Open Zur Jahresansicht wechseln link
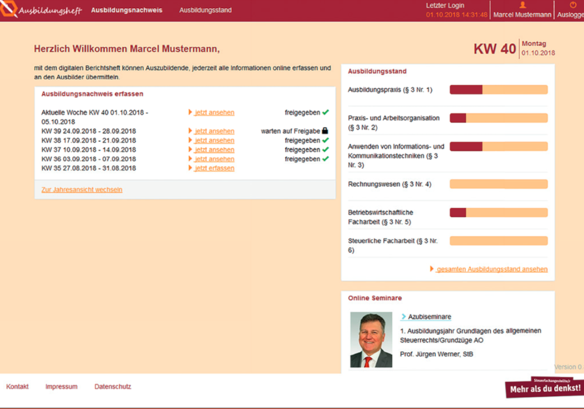 pyautogui.click(x=82, y=189)
